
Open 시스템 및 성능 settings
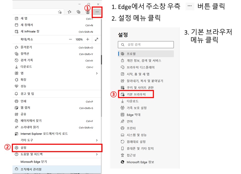(146, 135)
